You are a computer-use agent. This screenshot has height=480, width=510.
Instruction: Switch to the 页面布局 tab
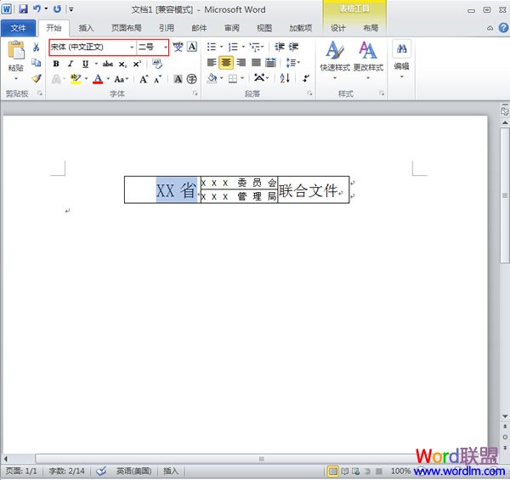[x=127, y=28]
